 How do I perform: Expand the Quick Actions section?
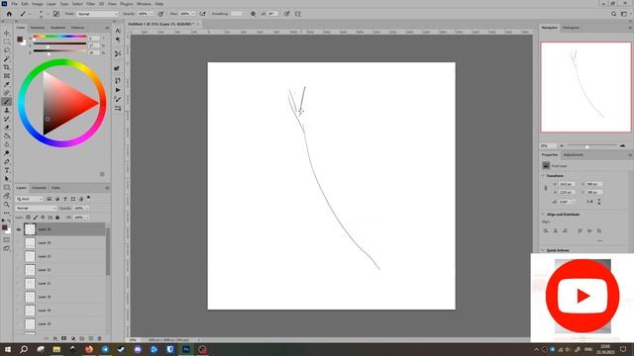click(x=543, y=250)
